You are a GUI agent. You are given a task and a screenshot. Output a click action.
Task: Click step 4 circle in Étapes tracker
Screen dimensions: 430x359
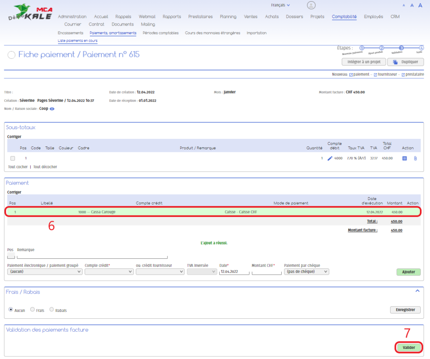tap(421, 48)
